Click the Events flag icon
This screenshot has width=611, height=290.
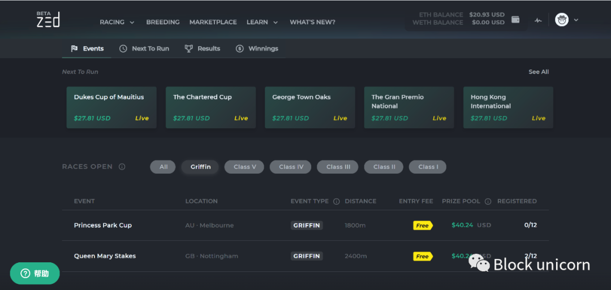click(74, 49)
